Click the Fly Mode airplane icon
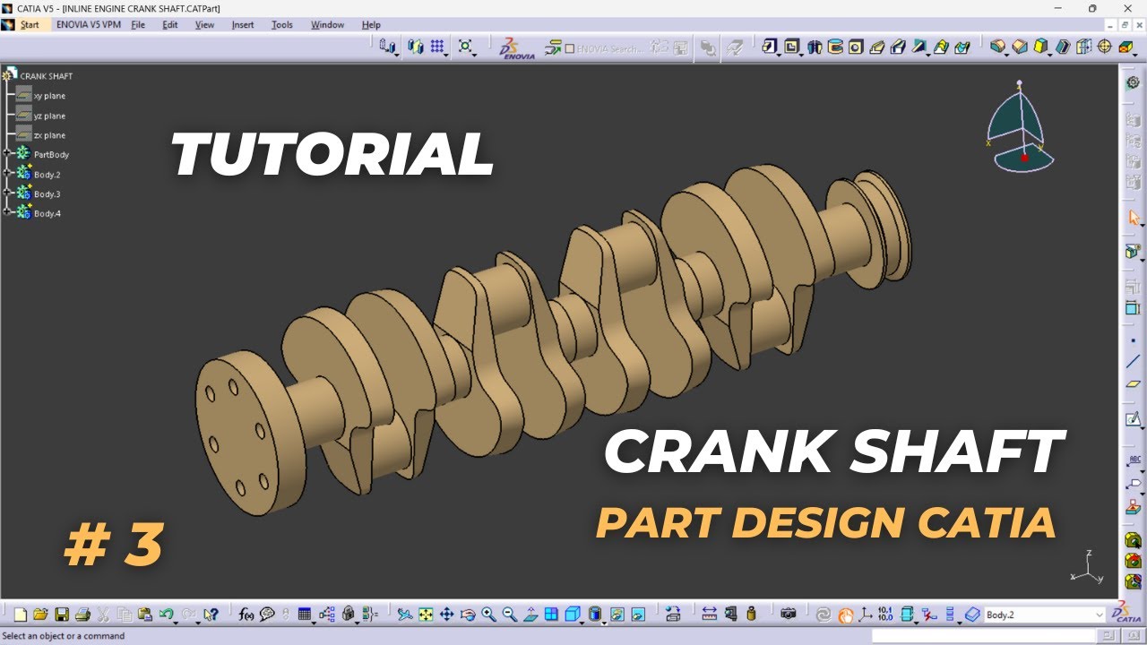 [x=405, y=615]
